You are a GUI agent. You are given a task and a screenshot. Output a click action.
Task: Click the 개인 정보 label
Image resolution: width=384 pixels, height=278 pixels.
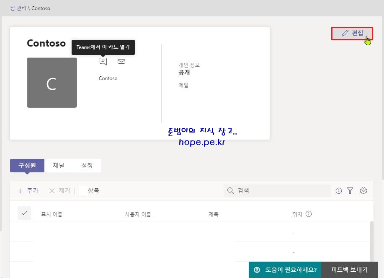tap(189, 65)
